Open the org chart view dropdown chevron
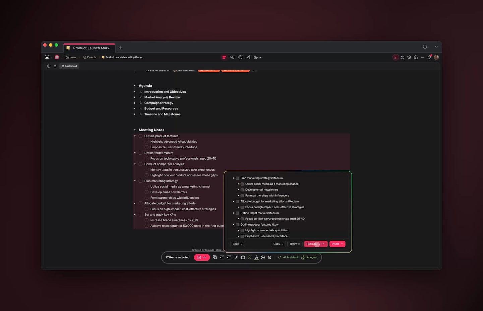This screenshot has height=311, width=483. click(260, 57)
